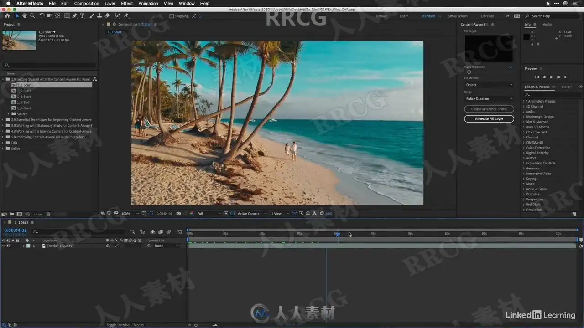Screen dimensions: 584x328
Task: Enable the Snapping checkbox
Action: (x=172, y=16)
